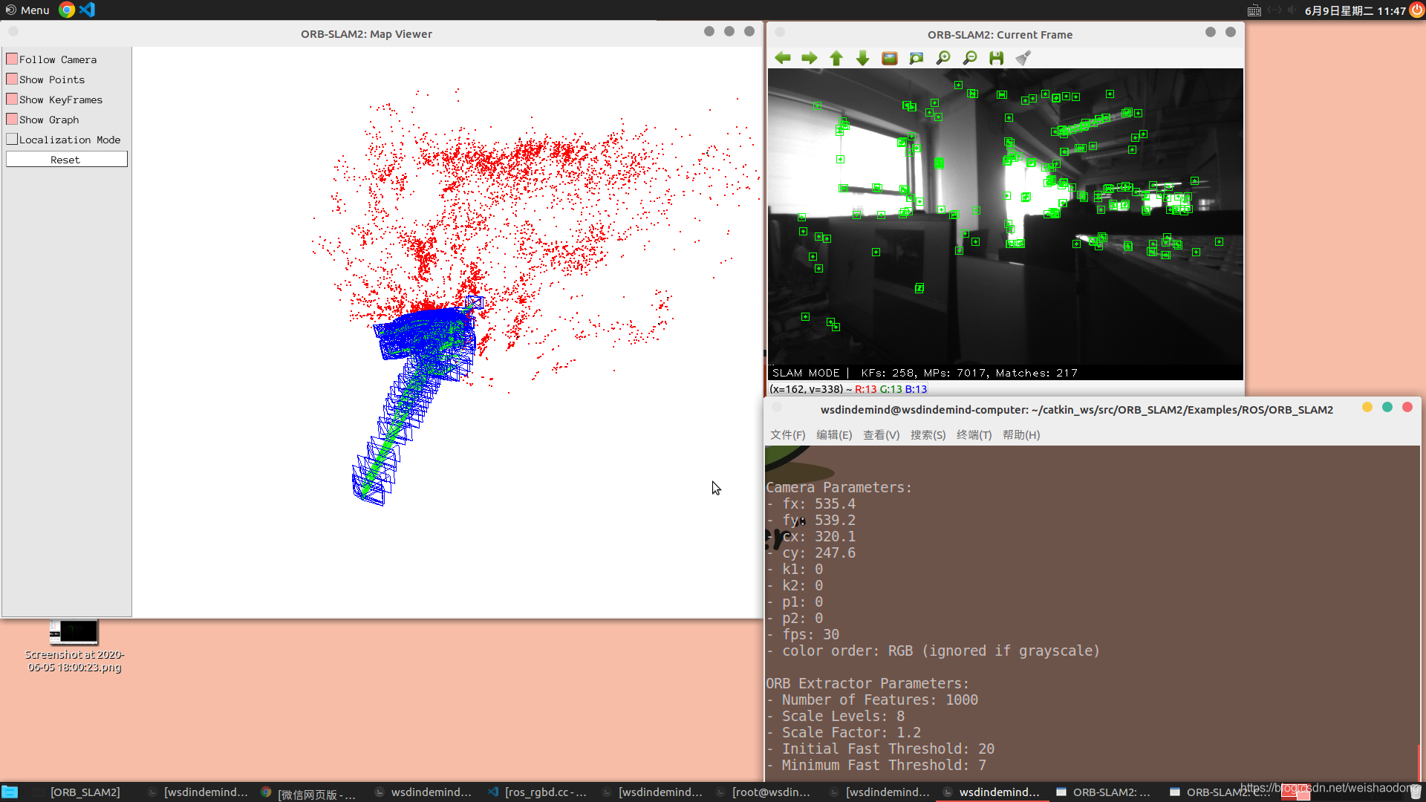Open the system Menu button
This screenshot has width=1426, height=802.
27,10
